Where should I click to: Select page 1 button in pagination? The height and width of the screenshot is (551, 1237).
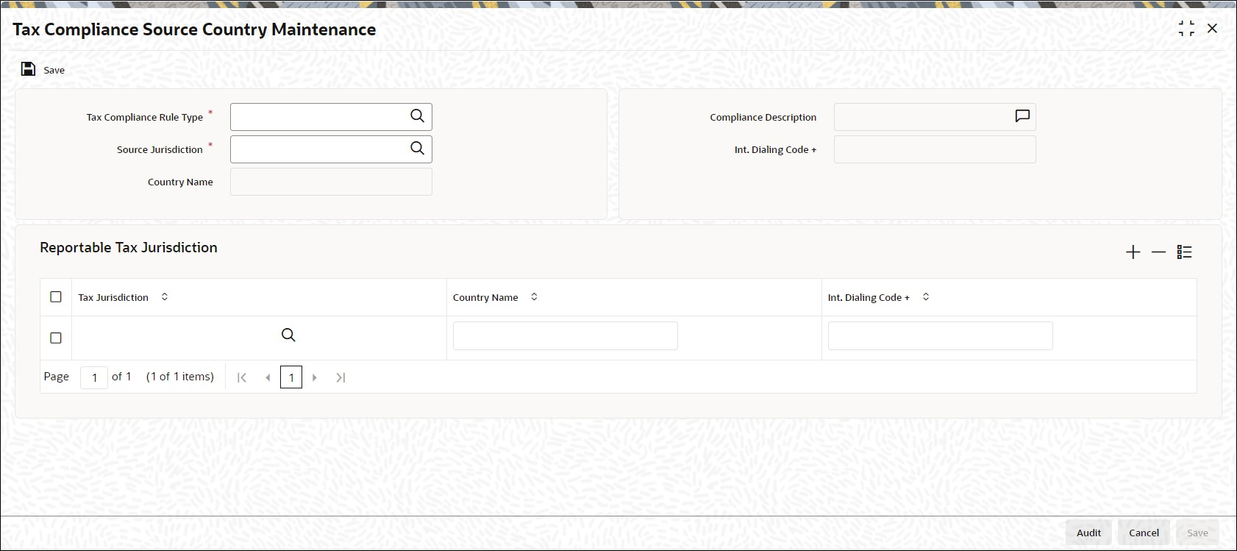(291, 377)
